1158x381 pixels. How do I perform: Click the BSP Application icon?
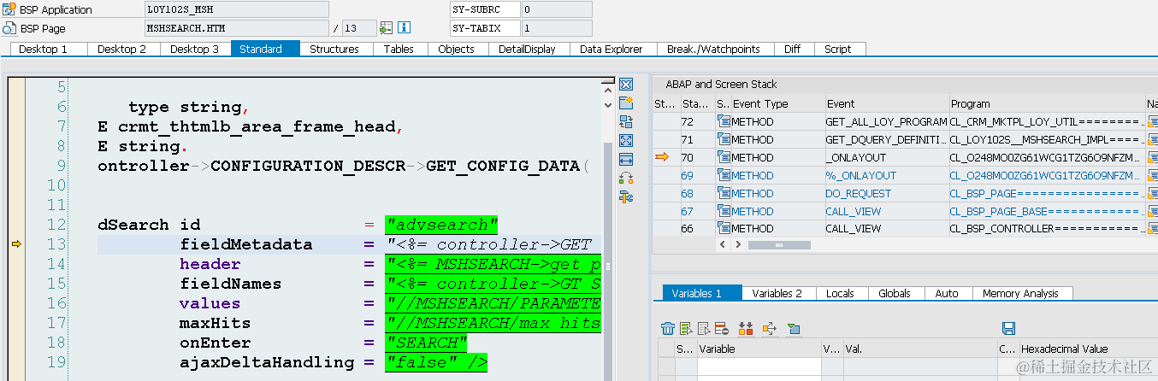(8, 10)
